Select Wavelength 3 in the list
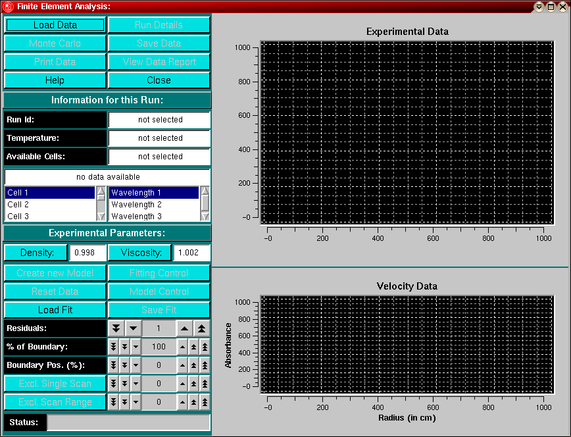The image size is (571, 437). [x=154, y=216]
